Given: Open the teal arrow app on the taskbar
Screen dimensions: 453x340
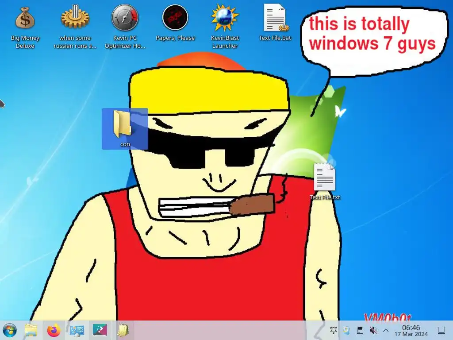Looking at the screenshot, I should (100, 330).
